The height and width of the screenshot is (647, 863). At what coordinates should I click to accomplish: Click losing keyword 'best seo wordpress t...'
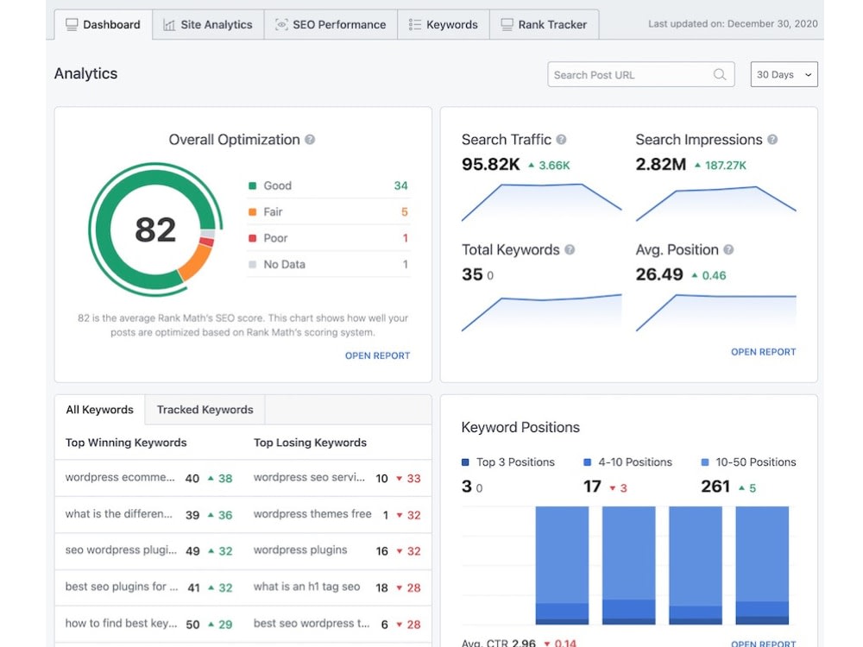tap(312, 624)
